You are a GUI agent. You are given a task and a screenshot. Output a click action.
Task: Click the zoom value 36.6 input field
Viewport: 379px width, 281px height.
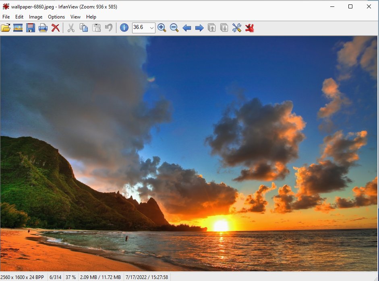tap(140, 28)
